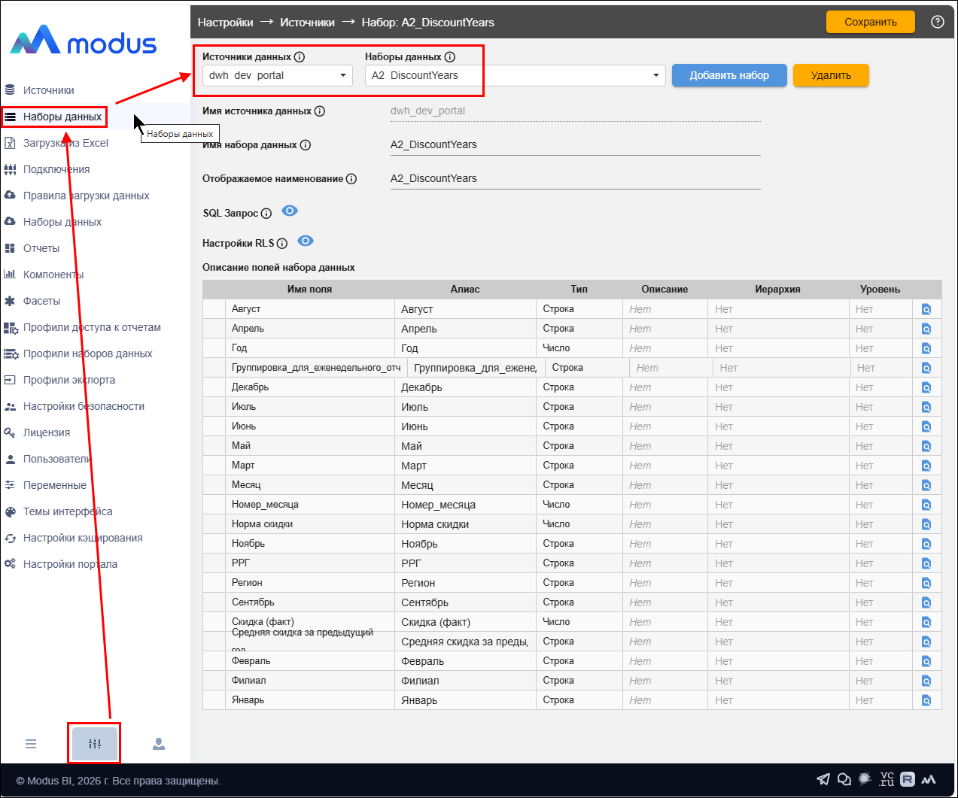Open the hamburger menu icon at bottom
The image size is (958, 798).
(x=31, y=744)
